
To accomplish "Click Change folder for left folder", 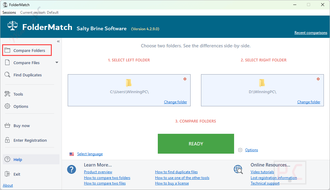I will click(x=176, y=102).
